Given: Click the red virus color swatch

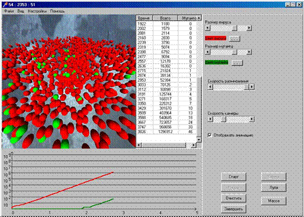Looking at the screenshot, I should coord(215,38).
